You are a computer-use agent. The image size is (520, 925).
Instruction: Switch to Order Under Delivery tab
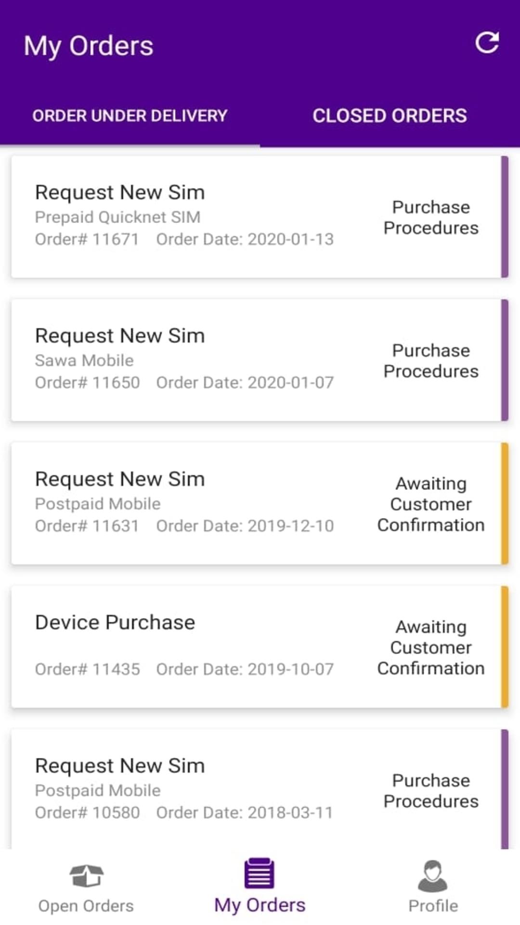click(130, 116)
